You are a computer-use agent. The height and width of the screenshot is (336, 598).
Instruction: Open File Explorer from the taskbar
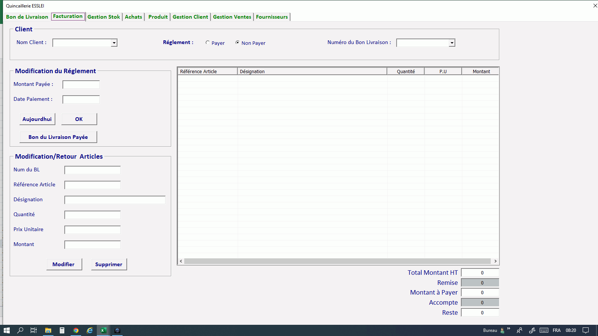click(48, 330)
